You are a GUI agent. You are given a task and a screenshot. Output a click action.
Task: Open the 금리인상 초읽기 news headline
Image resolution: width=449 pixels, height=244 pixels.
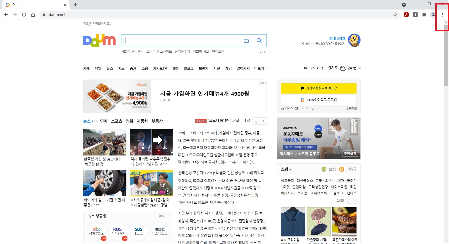221,173
